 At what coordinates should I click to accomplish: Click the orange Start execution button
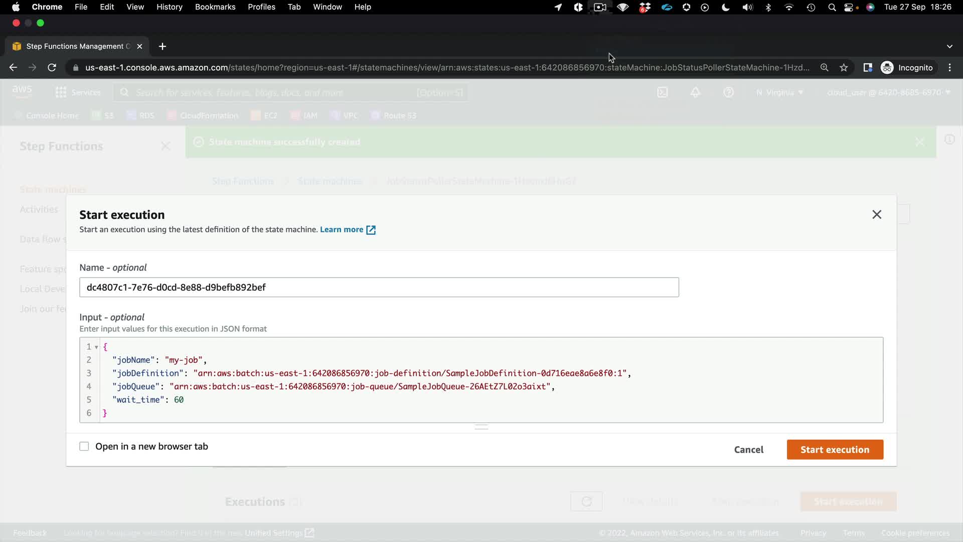pyautogui.click(x=835, y=450)
